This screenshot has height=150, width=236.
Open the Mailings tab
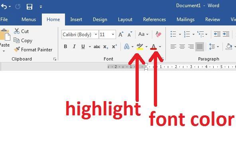(x=185, y=19)
